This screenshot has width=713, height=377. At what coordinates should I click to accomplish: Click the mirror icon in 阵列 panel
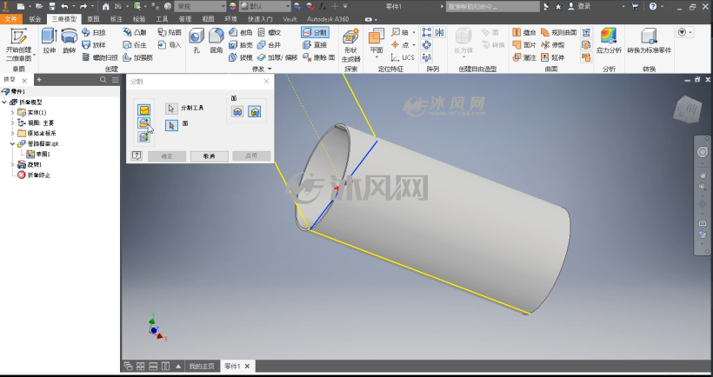coord(440,32)
